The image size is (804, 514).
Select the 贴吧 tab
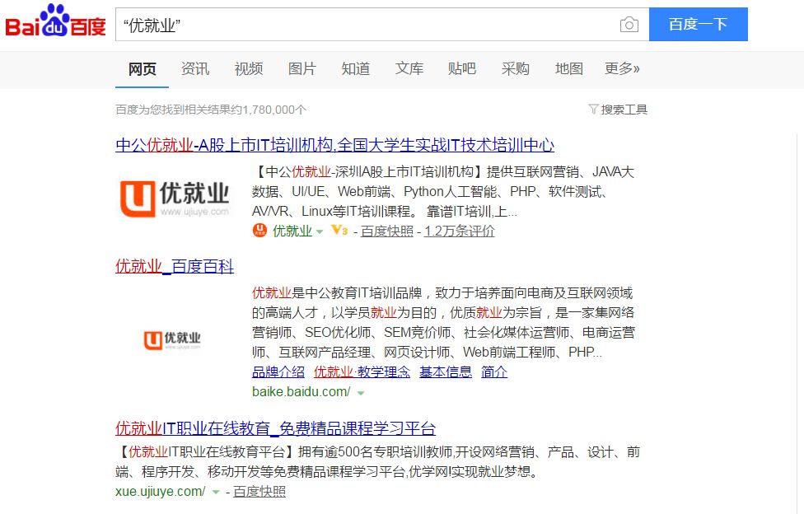click(x=462, y=69)
